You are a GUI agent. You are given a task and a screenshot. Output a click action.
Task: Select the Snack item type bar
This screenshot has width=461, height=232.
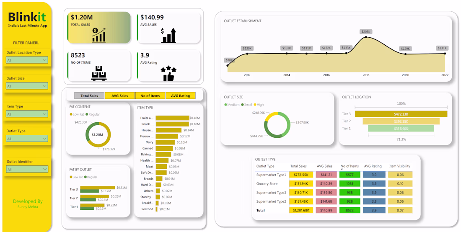(172, 124)
